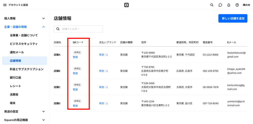Focus the 店舗フィルター search field
The height and width of the screenshot is (124, 253).
tap(78, 29)
